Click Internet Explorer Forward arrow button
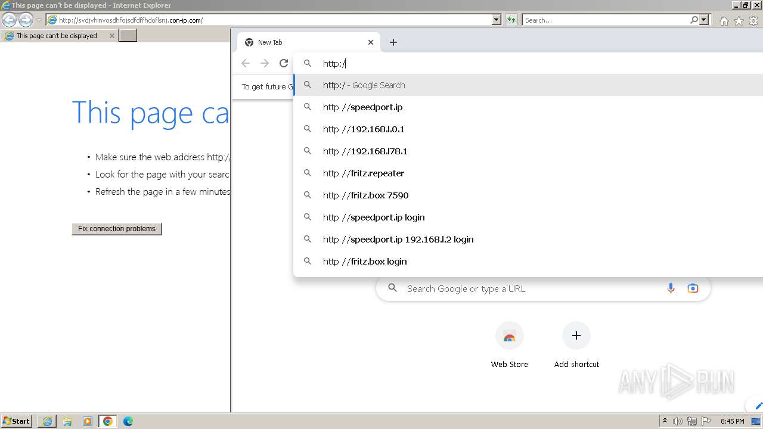The width and height of the screenshot is (763, 429). click(26, 20)
